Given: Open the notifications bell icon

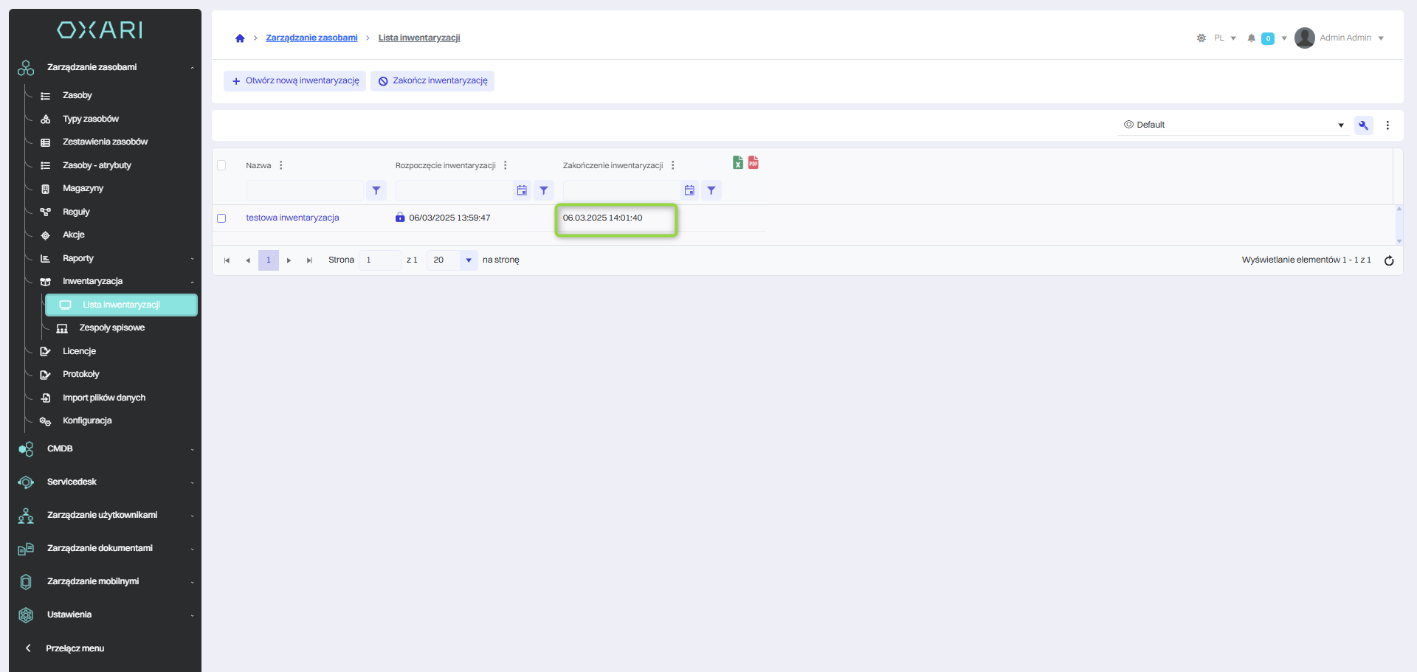Looking at the screenshot, I should (x=1251, y=38).
